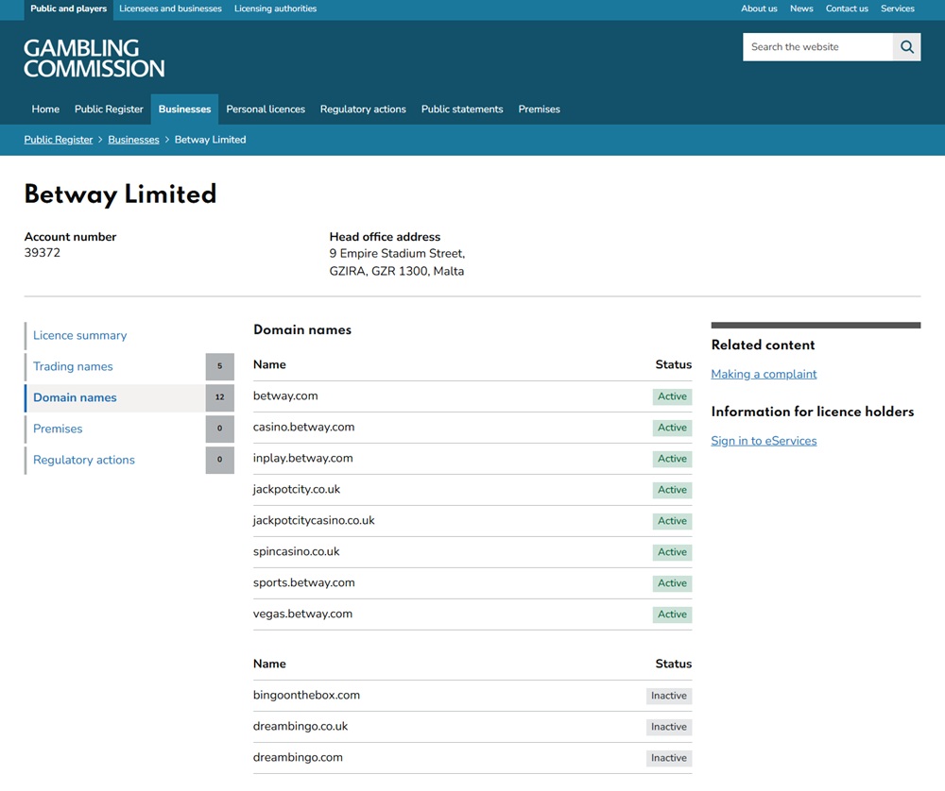Screen dimensions: 945x791
Task: Click sports.betway.com domain text
Action: 303,583
